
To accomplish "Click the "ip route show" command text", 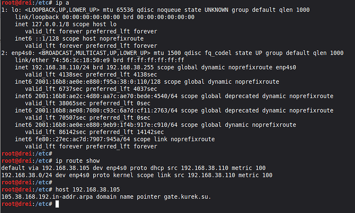I will pyautogui.click(x=76, y=161).
